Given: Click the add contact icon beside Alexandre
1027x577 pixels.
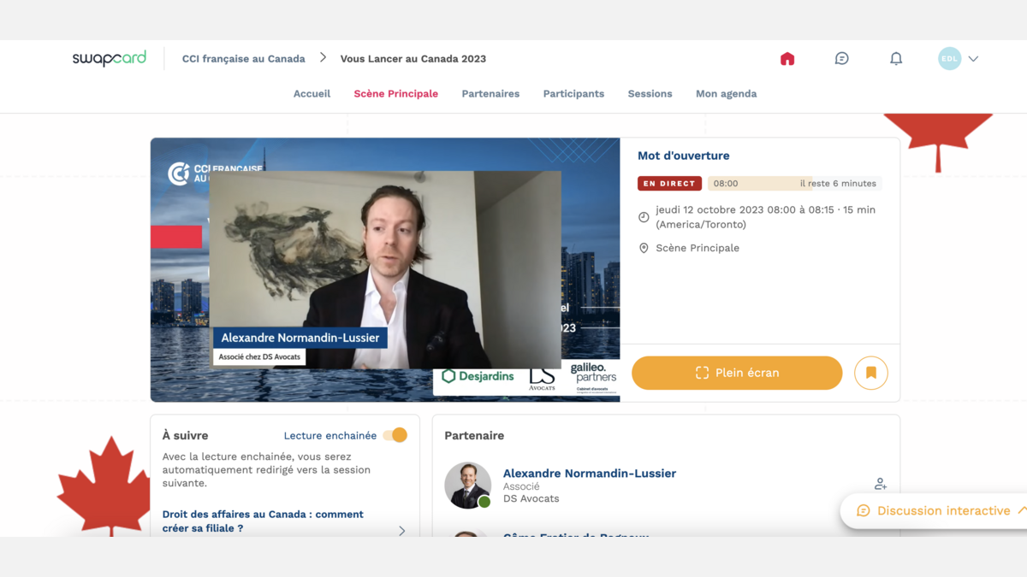Looking at the screenshot, I should (880, 485).
